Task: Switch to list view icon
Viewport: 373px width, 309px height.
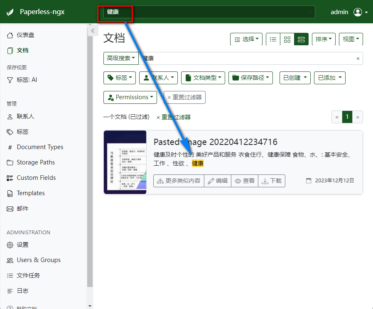Action: tap(273, 39)
